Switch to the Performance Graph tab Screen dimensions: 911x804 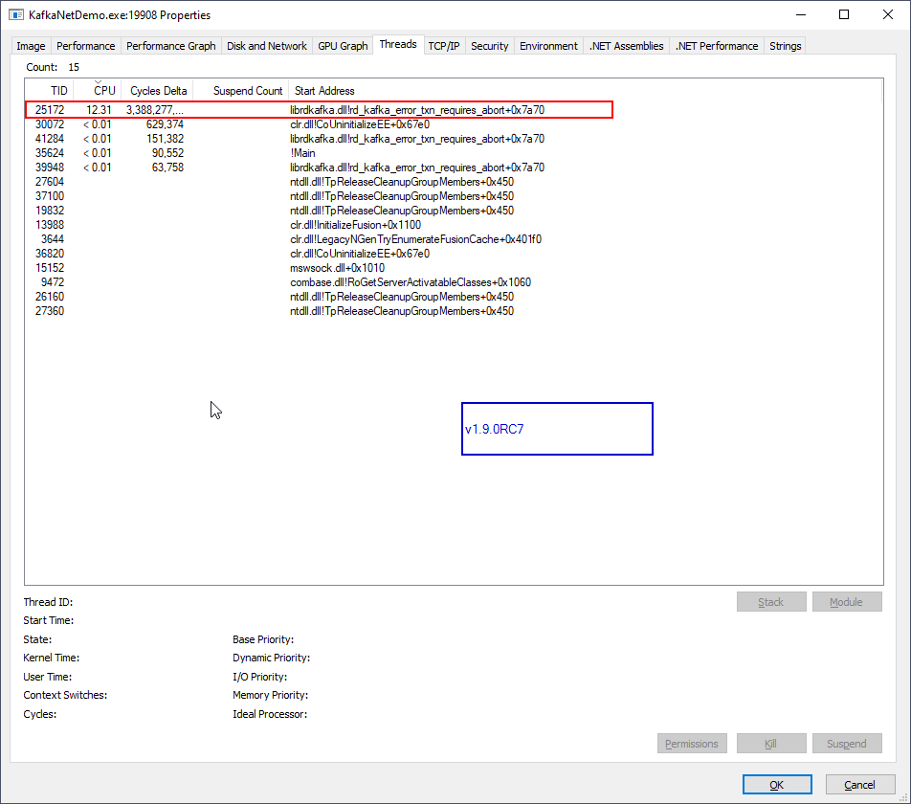click(170, 45)
